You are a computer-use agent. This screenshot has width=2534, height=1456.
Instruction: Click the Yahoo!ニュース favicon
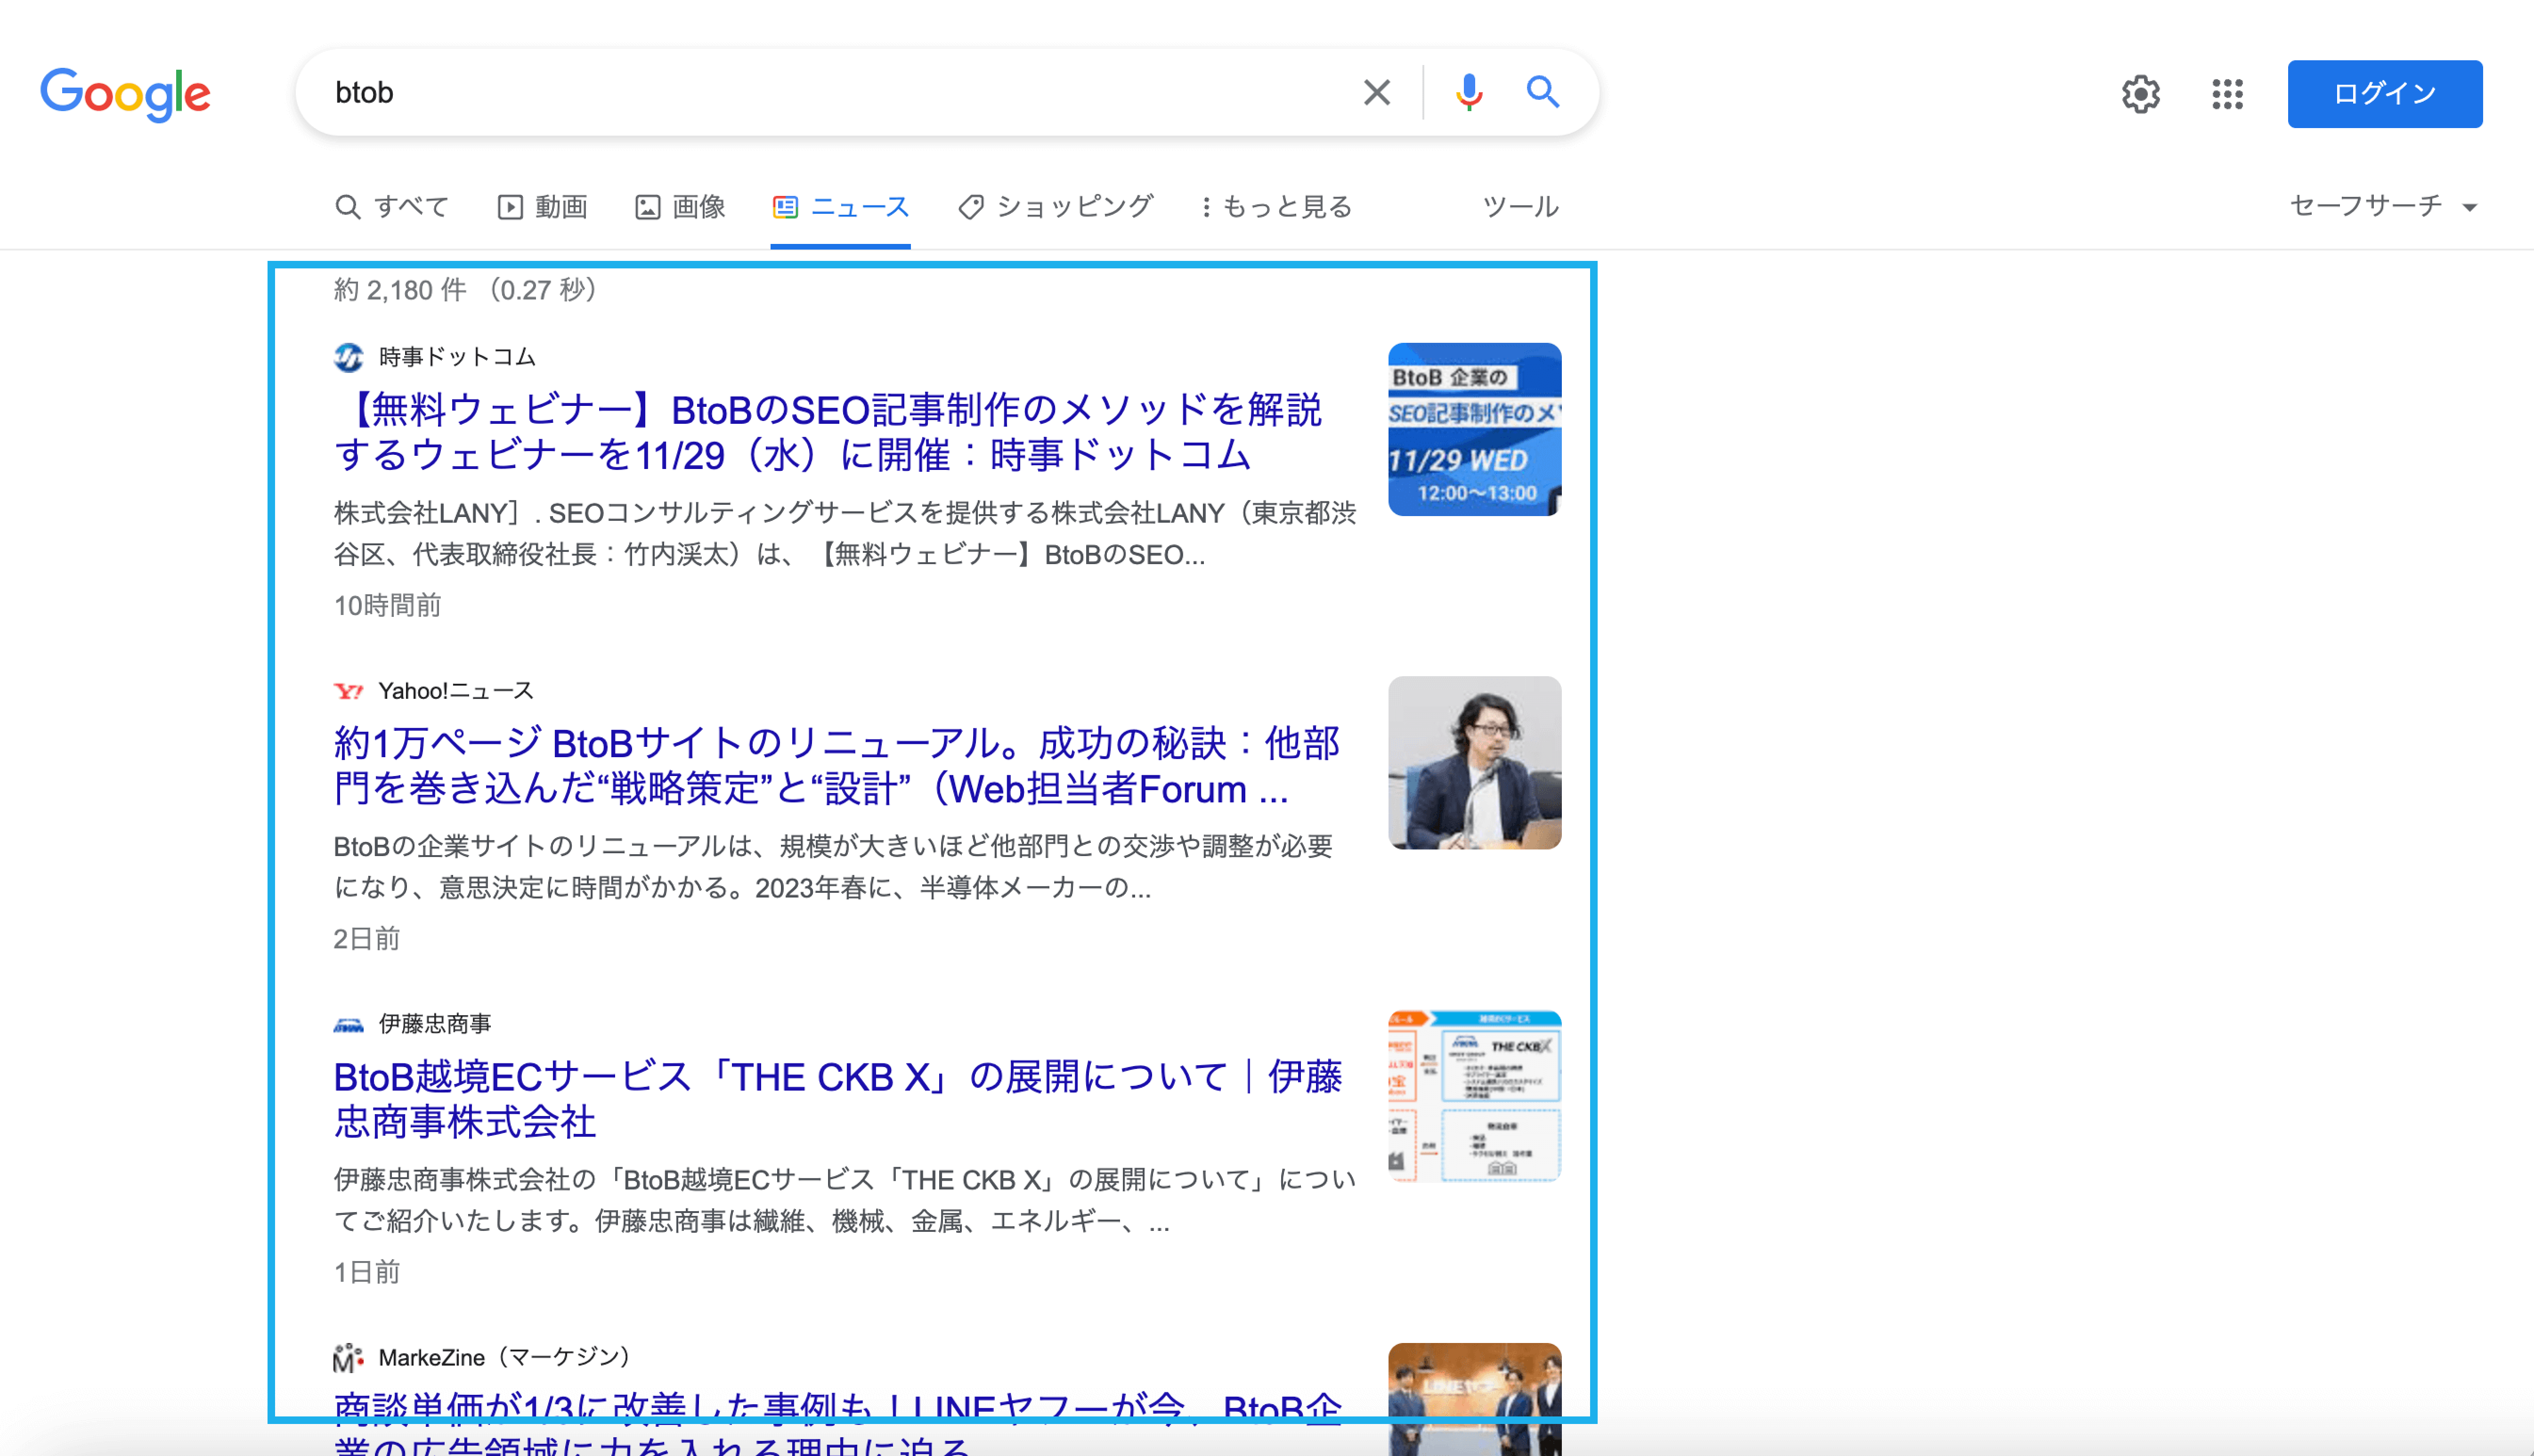tap(348, 691)
